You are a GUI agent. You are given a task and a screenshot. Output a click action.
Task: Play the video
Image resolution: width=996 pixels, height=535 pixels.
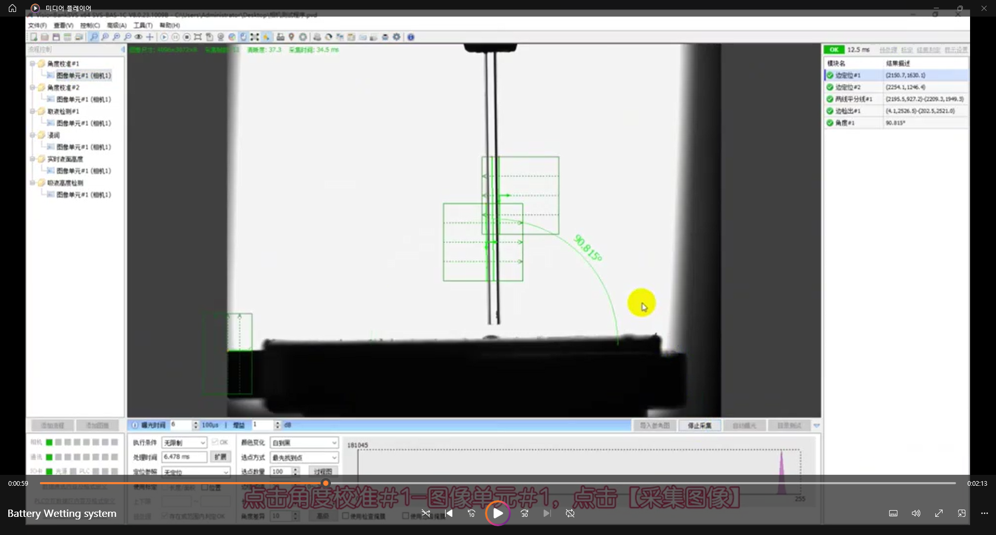(x=497, y=513)
